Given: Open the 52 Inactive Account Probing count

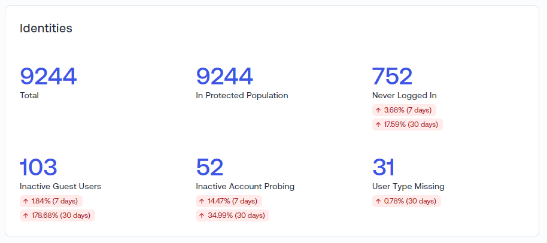Looking at the screenshot, I should coord(209,168).
